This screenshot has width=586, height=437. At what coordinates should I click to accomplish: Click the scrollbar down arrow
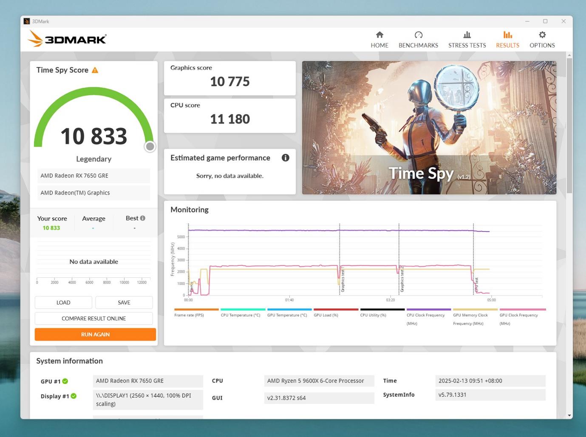point(569,415)
